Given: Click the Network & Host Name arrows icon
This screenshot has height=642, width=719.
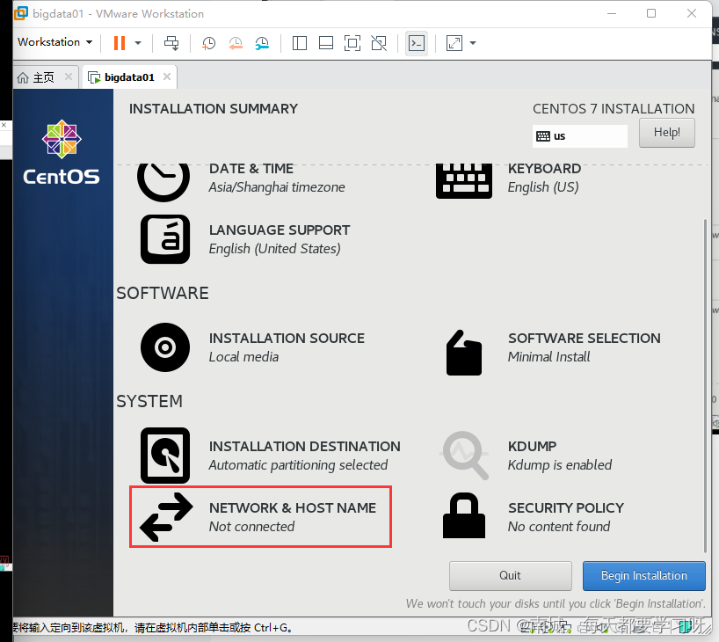Looking at the screenshot, I should 166,517.
